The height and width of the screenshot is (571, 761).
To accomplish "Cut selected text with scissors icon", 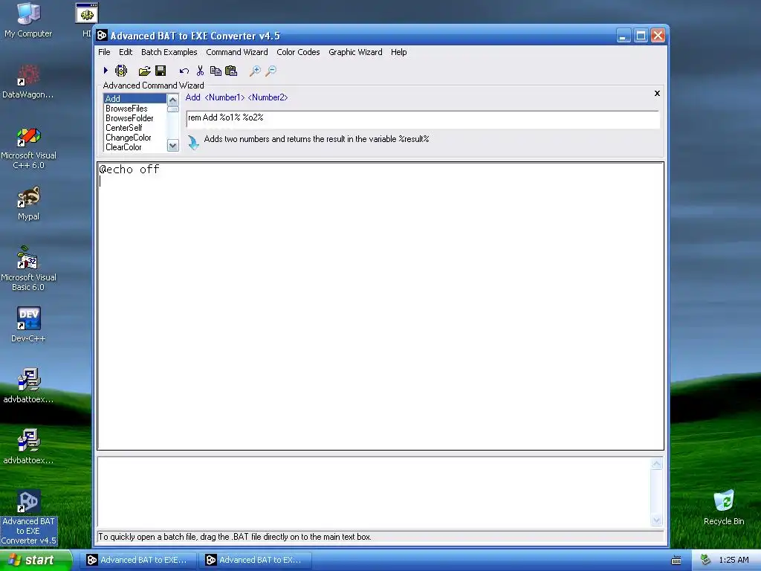I will coord(200,71).
